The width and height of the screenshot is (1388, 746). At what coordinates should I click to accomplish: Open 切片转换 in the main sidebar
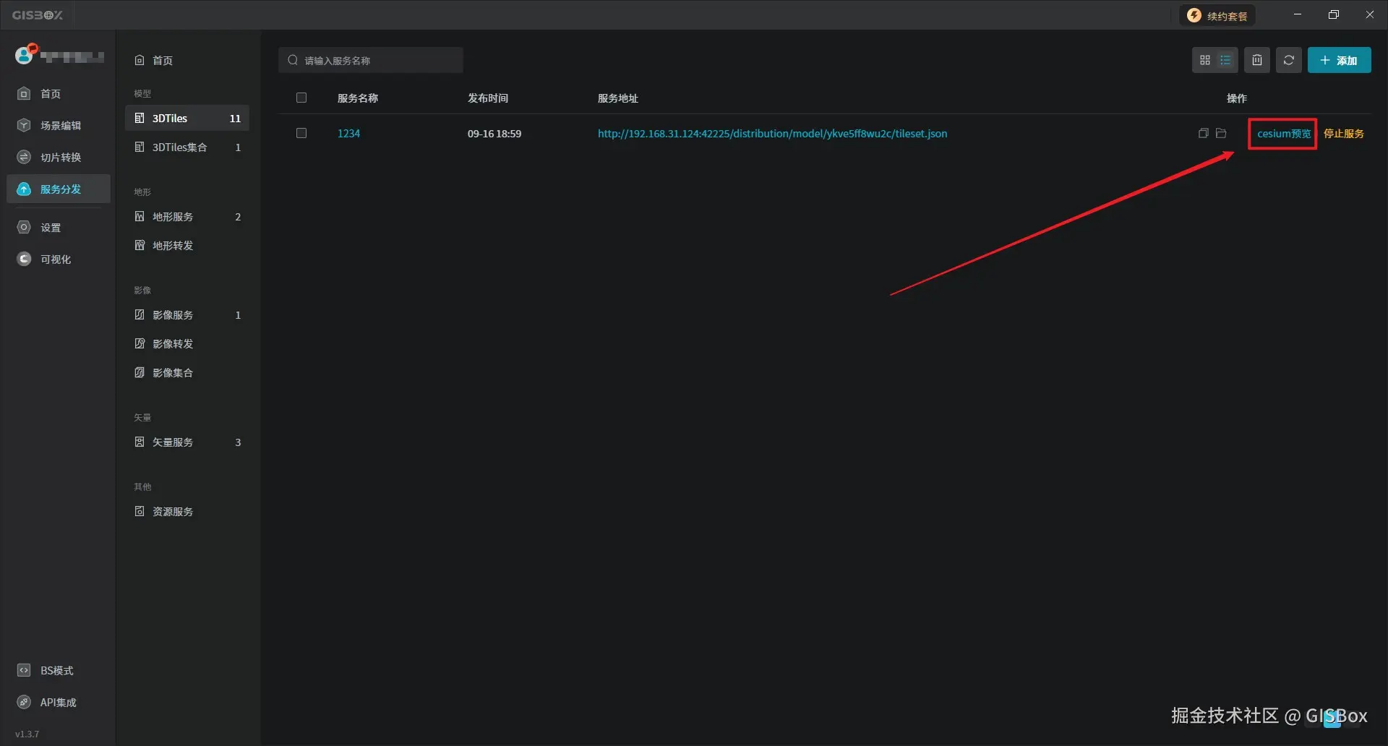(x=58, y=158)
